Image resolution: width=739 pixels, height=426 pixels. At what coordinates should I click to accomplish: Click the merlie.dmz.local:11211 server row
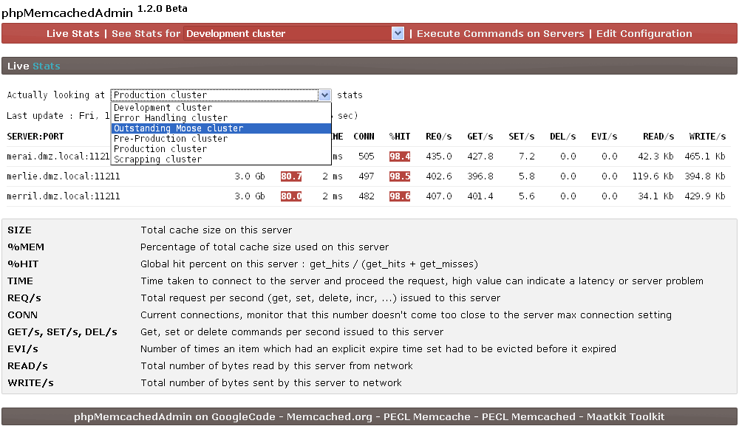[63, 176]
